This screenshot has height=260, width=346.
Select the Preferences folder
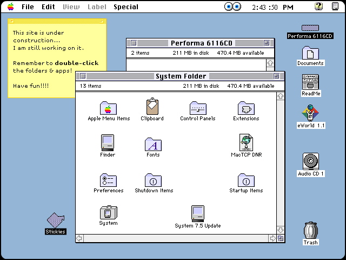click(x=108, y=180)
